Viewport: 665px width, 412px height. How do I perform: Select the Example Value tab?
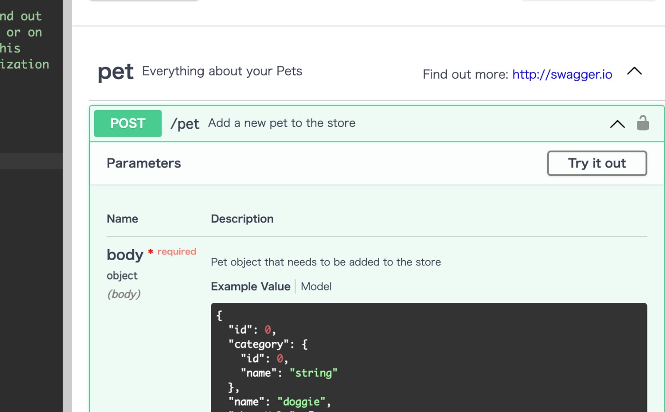(250, 286)
